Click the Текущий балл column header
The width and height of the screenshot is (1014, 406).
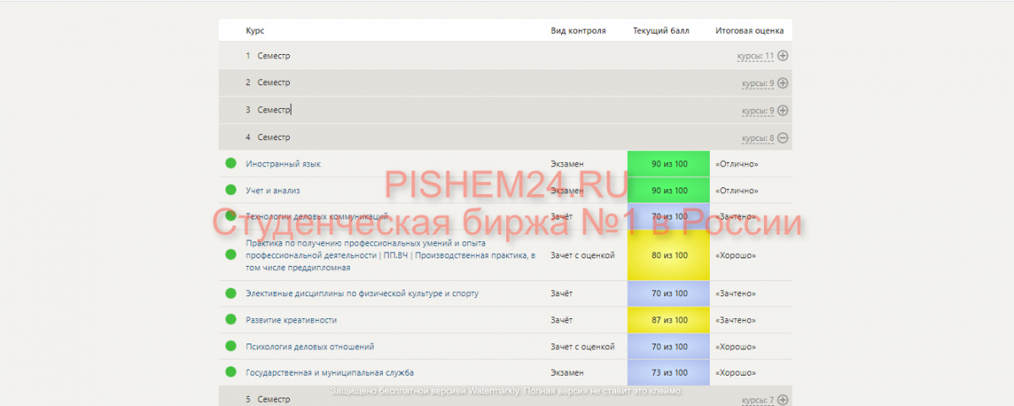pos(661,30)
